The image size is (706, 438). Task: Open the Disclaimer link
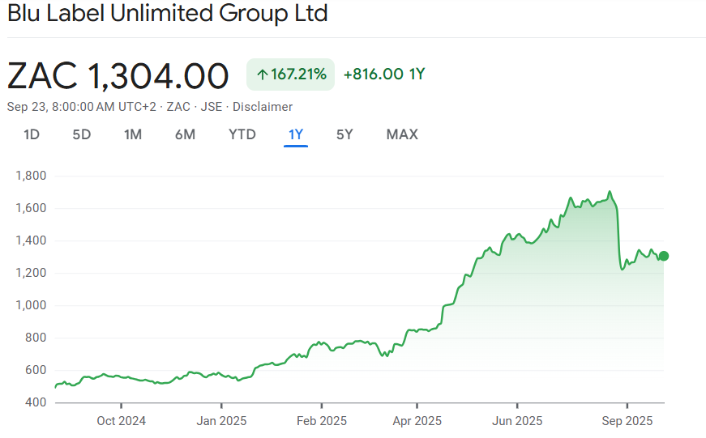pos(263,107)
